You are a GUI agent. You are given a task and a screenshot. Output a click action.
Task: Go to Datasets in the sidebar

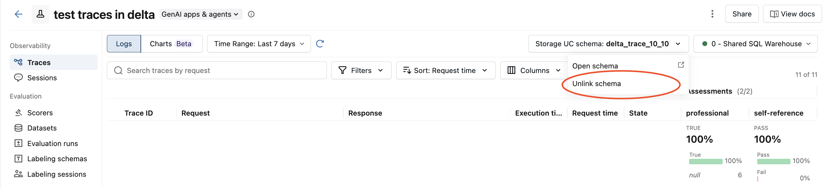tap(42, 128)
